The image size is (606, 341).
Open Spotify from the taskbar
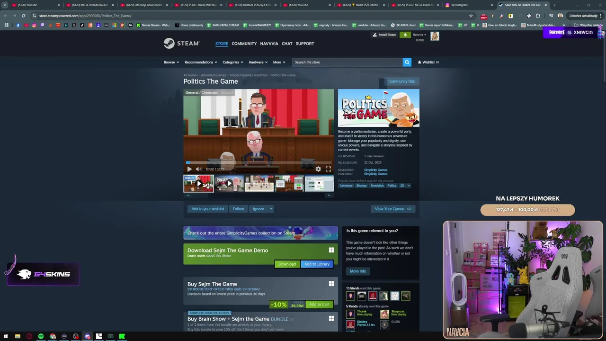point(41,336)
